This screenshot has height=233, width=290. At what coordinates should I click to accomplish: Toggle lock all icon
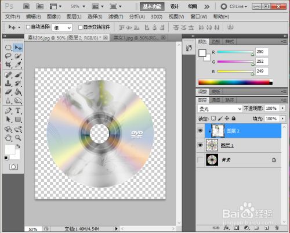[x=234, y=119]
